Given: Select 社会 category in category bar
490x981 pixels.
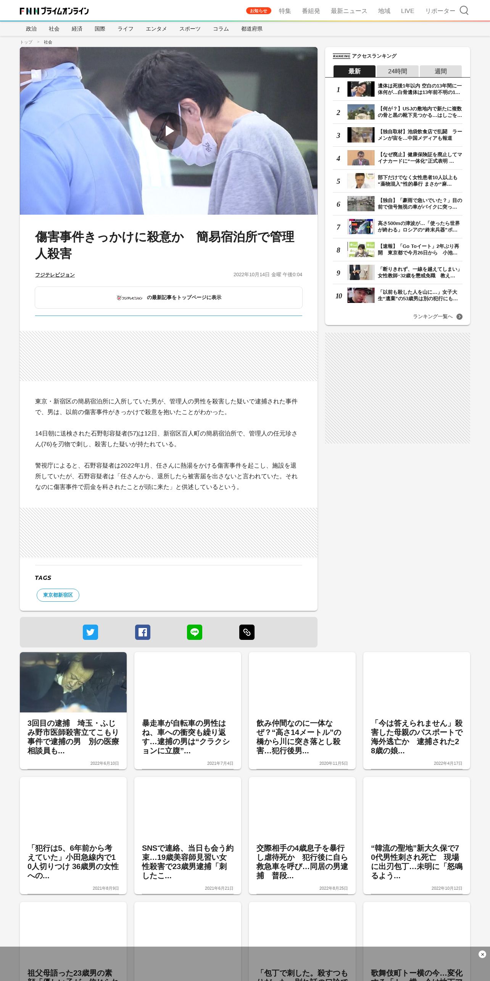Looking at the screenshot, I should tap(54, 29).
